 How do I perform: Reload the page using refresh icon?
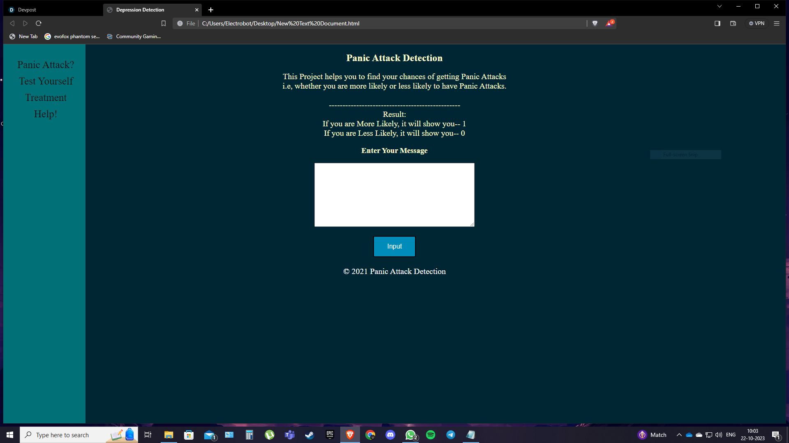39,23
